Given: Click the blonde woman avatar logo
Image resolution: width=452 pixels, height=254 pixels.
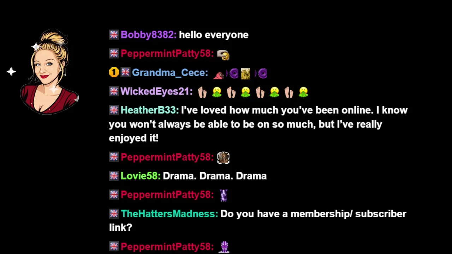Looking at the screenshot, I should coord(49,72).
